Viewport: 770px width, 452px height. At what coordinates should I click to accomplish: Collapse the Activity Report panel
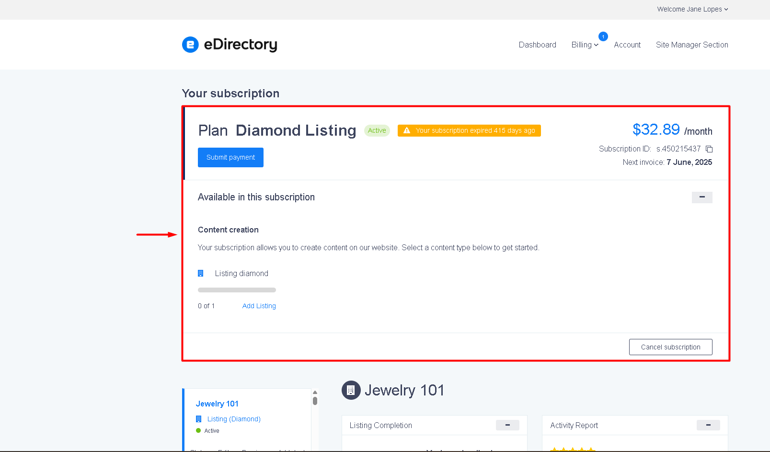708,425
